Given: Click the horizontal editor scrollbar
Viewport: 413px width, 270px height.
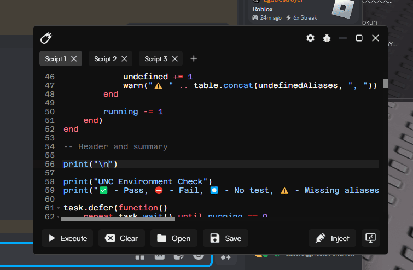Looking at the screenshot, I should coord(118,219).
